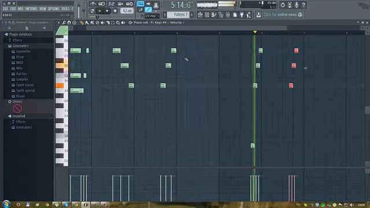
Task: Open the ADD menu
Action: click(x=21, y=9)
